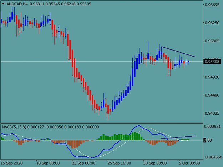
Task: Click the 0.96250 price scale label
Action: click(212, 23)
